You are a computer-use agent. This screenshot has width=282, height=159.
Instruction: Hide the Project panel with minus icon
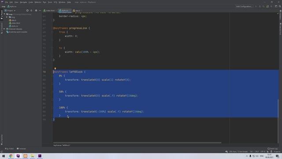40,11
